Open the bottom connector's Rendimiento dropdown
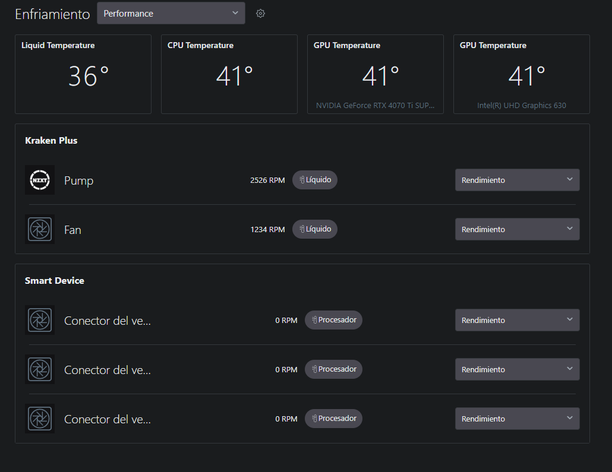Image resolution: width=612 pixels, height=472 pixels. click(517, 419)
